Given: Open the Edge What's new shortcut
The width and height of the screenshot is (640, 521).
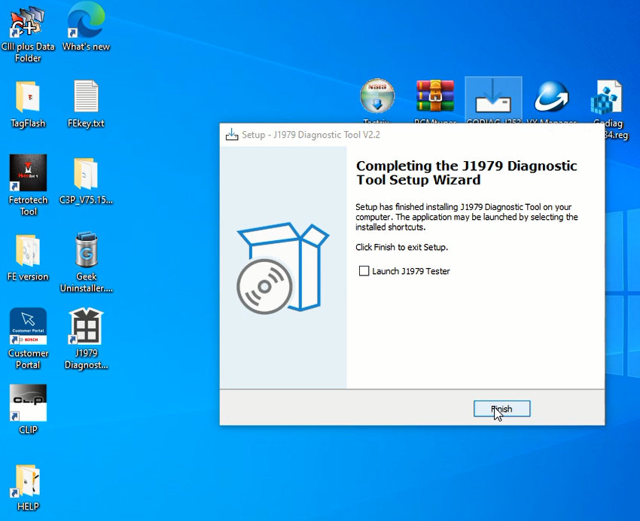Looking at the screenshot, I should 86,21.
